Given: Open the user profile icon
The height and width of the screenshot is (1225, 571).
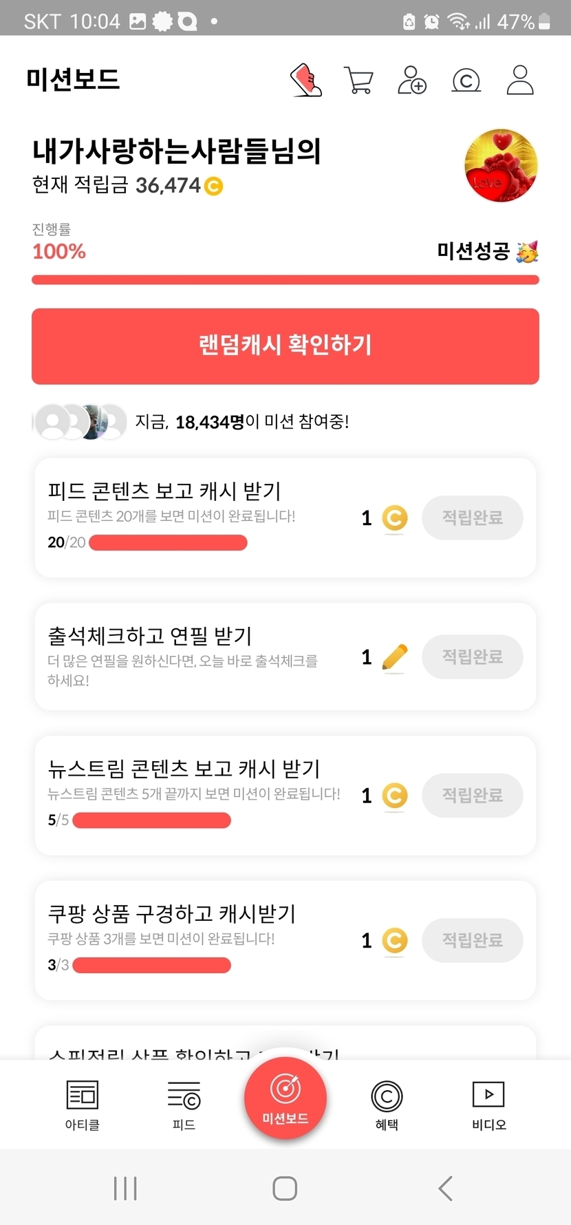Looking at the screenshot, I should [x=520, y=81].
